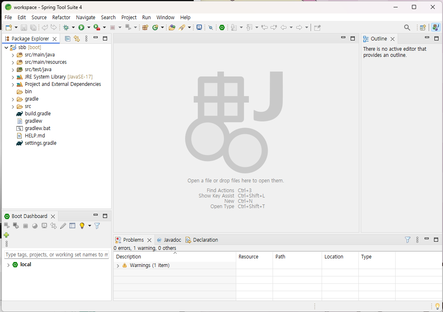
Task: Click the Back navigation arrow icon
Action: coord(284,27)
